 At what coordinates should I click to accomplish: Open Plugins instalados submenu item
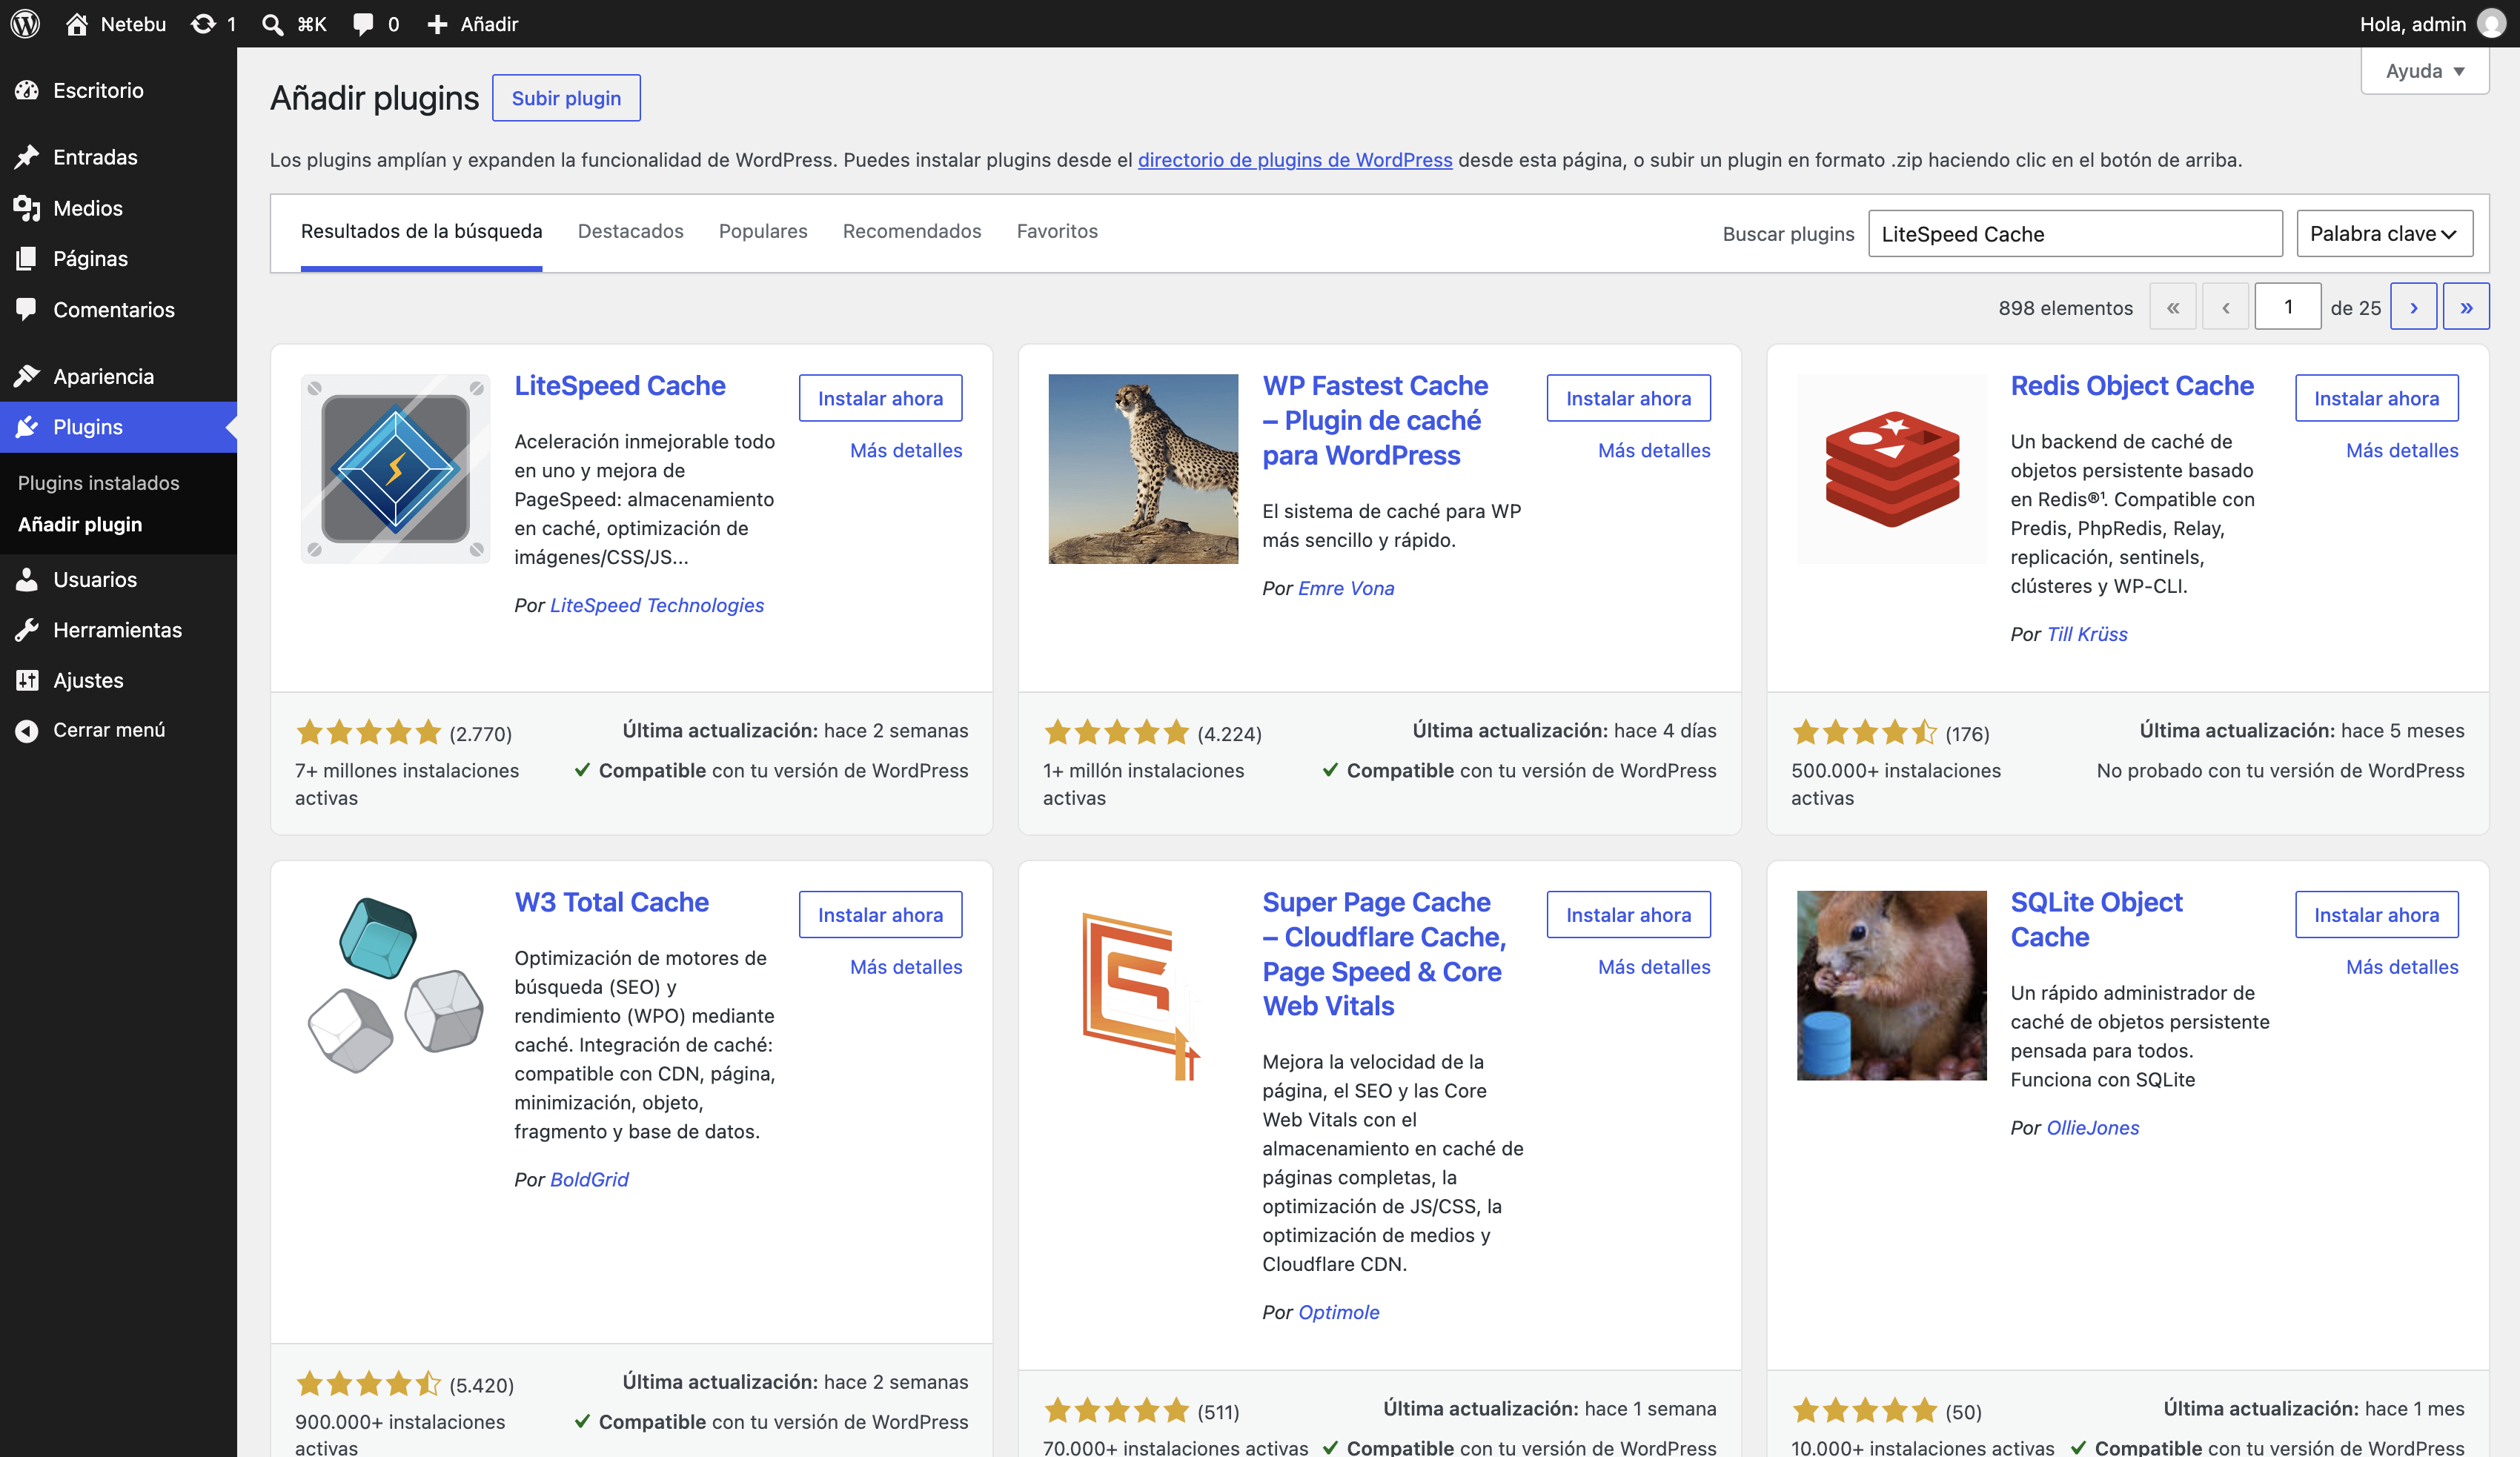tap(99, 483)
